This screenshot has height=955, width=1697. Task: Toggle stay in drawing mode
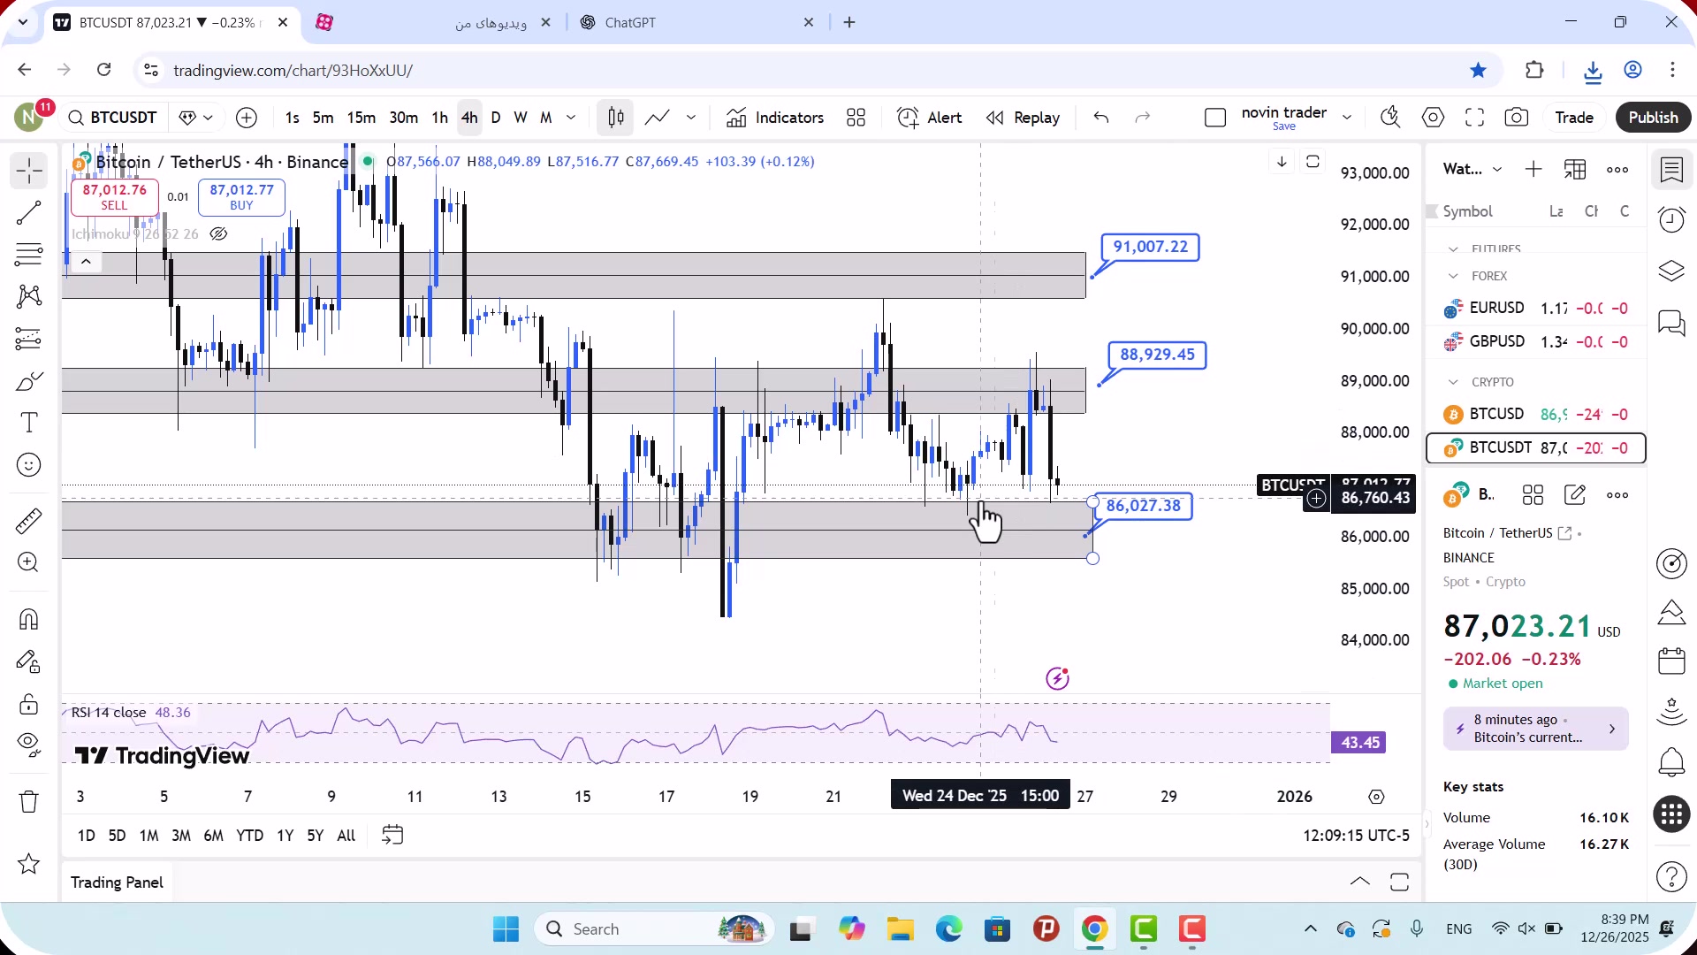[x=29, y=661]
